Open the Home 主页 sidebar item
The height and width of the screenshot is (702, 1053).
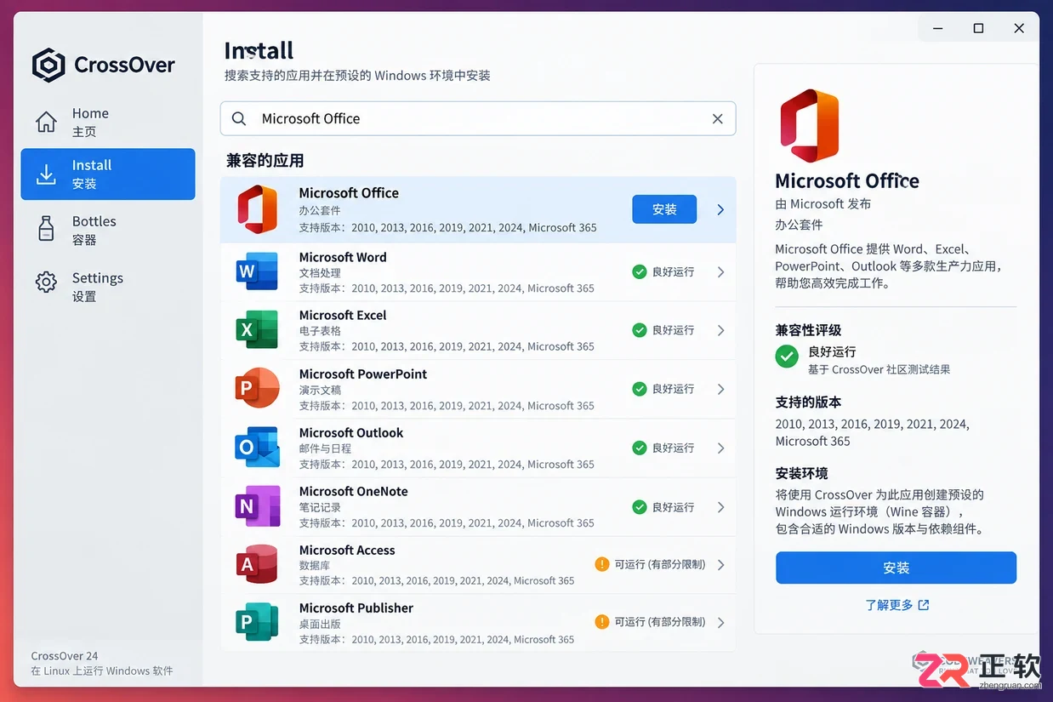point(108,123)
